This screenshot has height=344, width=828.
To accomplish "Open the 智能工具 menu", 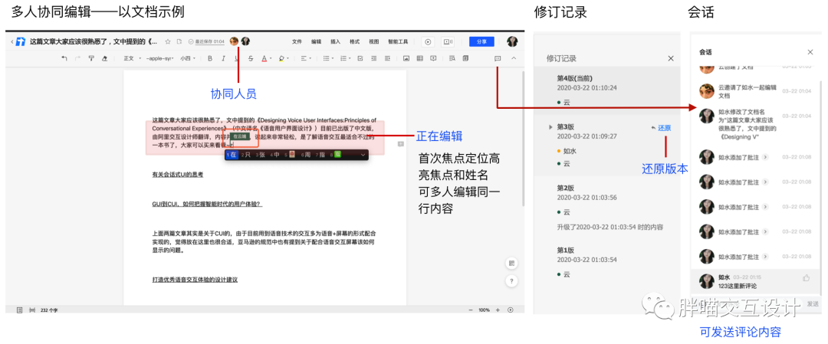I will (398, 41).
